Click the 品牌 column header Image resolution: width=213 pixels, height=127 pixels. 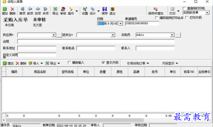(136, 72)
